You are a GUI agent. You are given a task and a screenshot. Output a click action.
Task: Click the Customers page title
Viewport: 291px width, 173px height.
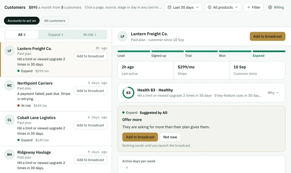[x=15, y=7]
